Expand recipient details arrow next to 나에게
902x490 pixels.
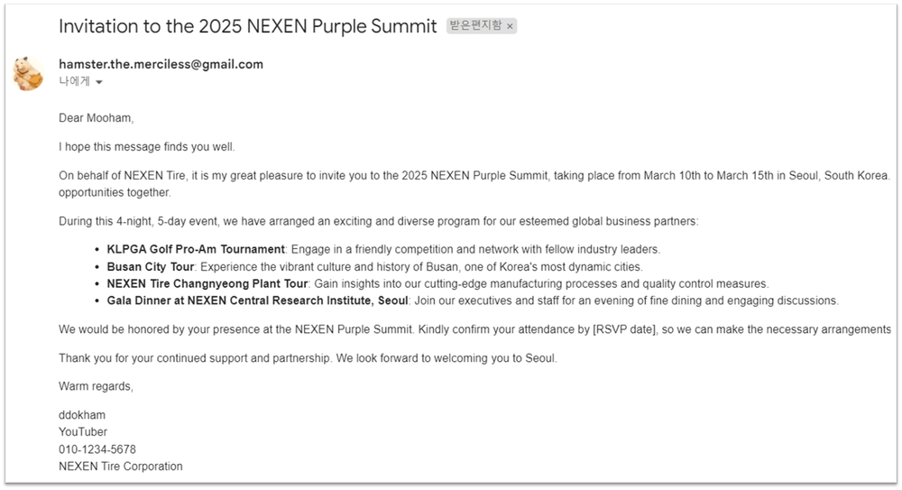click(x=99, y=82)
